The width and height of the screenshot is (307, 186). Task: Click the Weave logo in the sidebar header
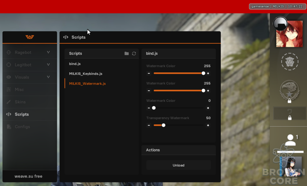tap(29, 37)
